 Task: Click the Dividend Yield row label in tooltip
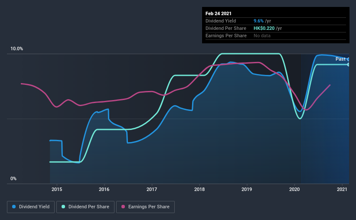[221, 21]
